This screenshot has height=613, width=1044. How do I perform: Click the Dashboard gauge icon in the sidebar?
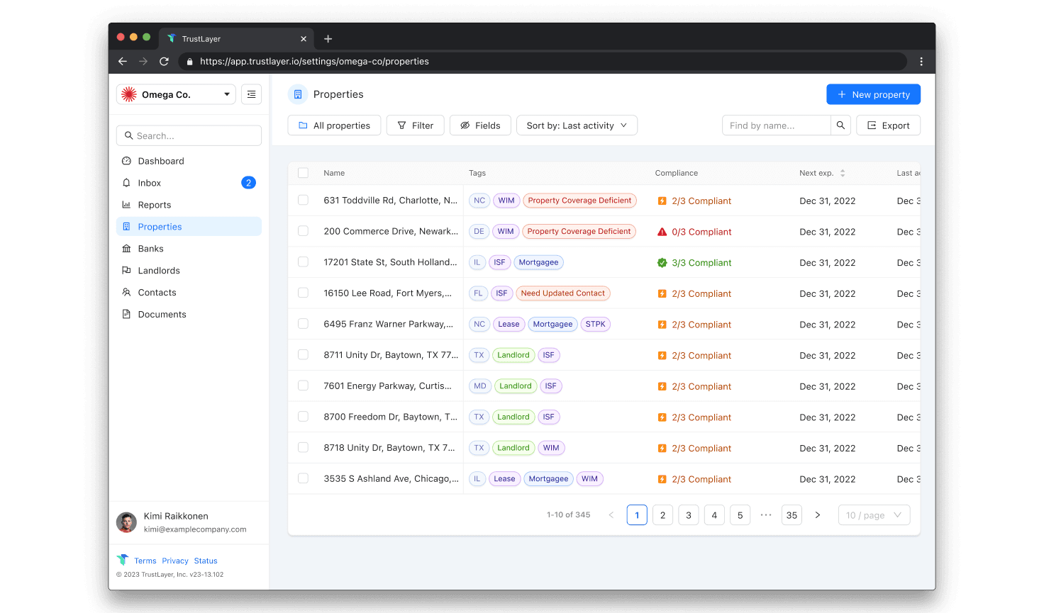(x=126, y=161)
